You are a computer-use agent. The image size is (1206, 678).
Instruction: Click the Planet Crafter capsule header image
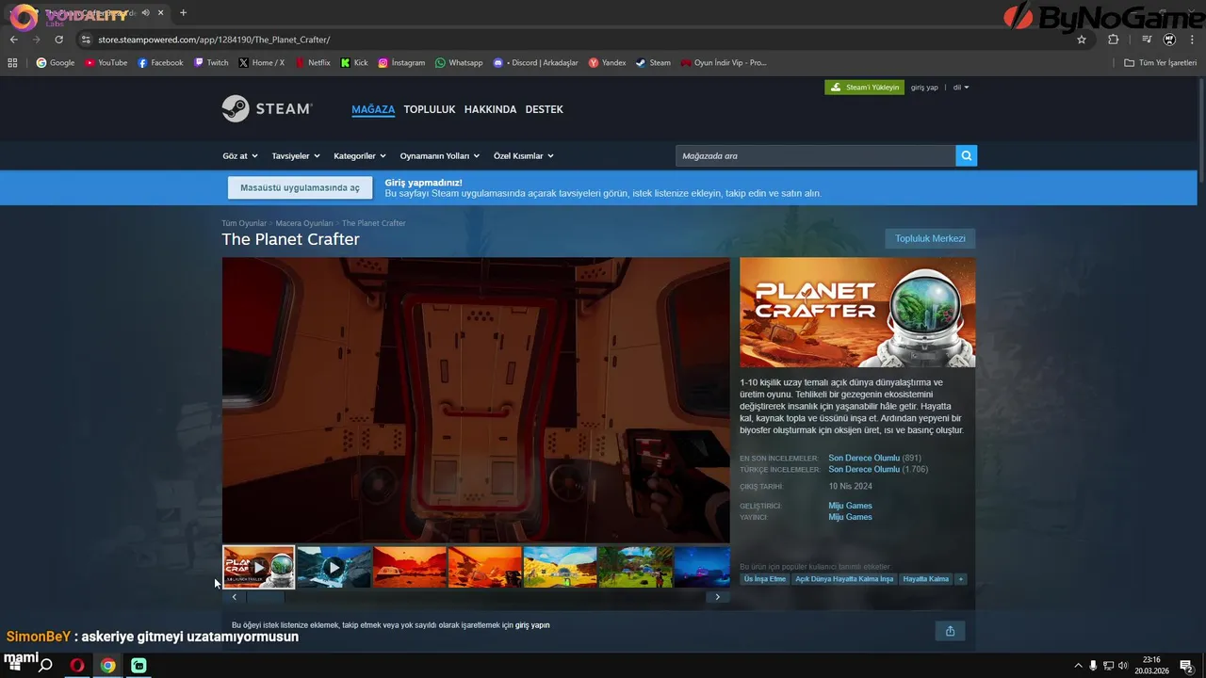pyautogui.click(x=857, y=313)
